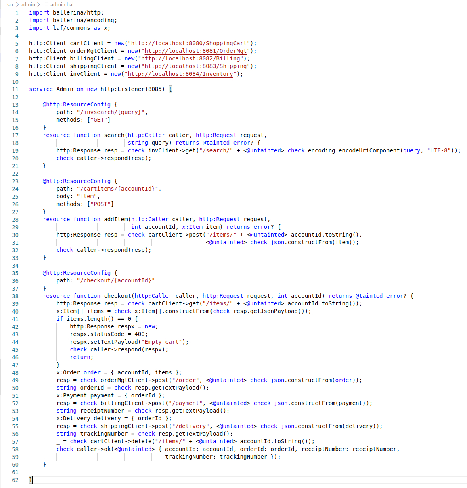467x488 pixels.
Task: Click the ["GET"] methods value
Action: (x=99, y=120)
